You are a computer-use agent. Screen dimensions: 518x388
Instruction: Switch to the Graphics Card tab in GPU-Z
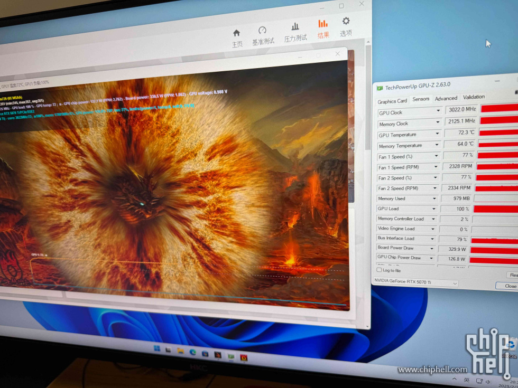coord(392,101)
